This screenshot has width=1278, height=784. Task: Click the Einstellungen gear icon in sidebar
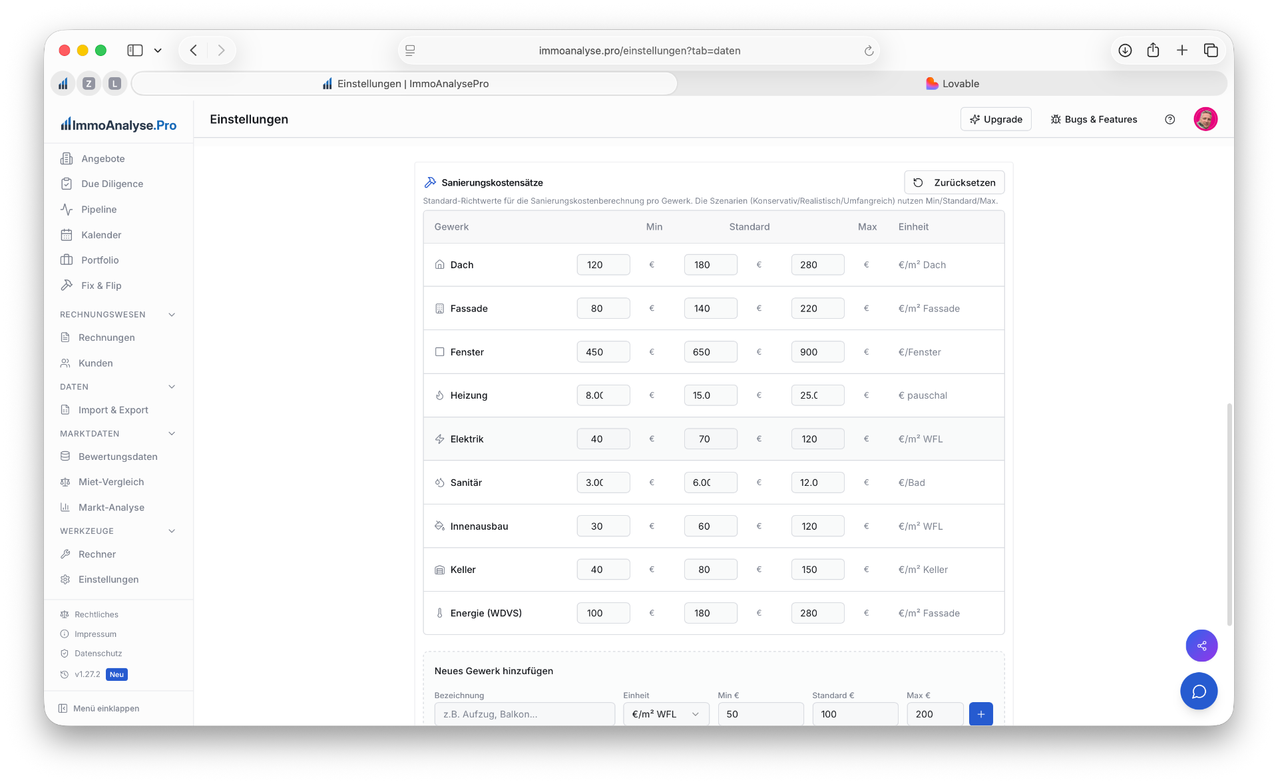pos(65,580)
